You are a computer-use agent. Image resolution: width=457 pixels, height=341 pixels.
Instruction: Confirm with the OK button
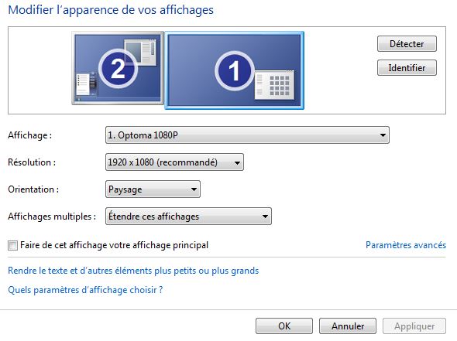(284, 326)
